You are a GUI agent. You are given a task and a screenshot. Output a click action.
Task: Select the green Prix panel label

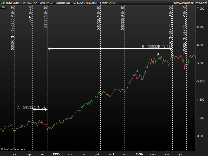[3, 7]
